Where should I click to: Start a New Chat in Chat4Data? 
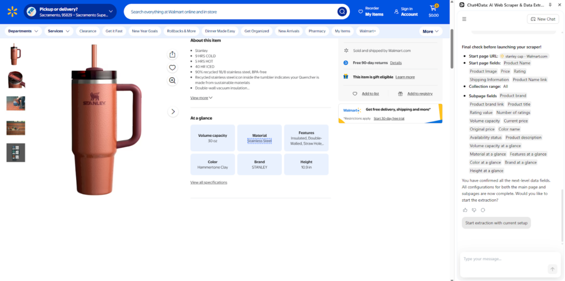click(543, 19)
